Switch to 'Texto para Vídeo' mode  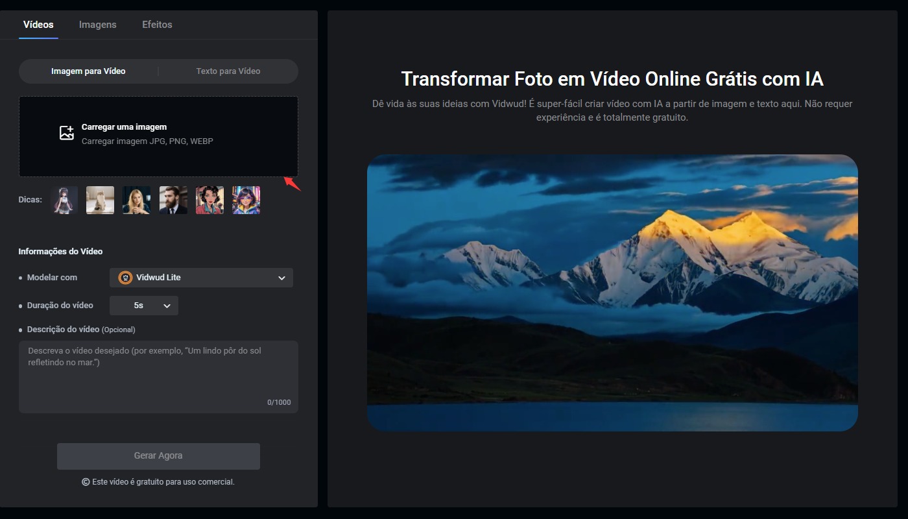[227, 71]
